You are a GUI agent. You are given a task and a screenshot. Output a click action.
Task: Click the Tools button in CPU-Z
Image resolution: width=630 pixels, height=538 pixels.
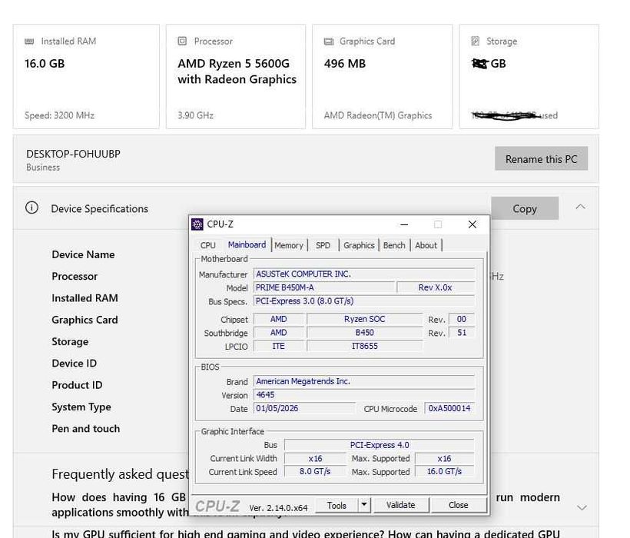(x=337, y=506)
